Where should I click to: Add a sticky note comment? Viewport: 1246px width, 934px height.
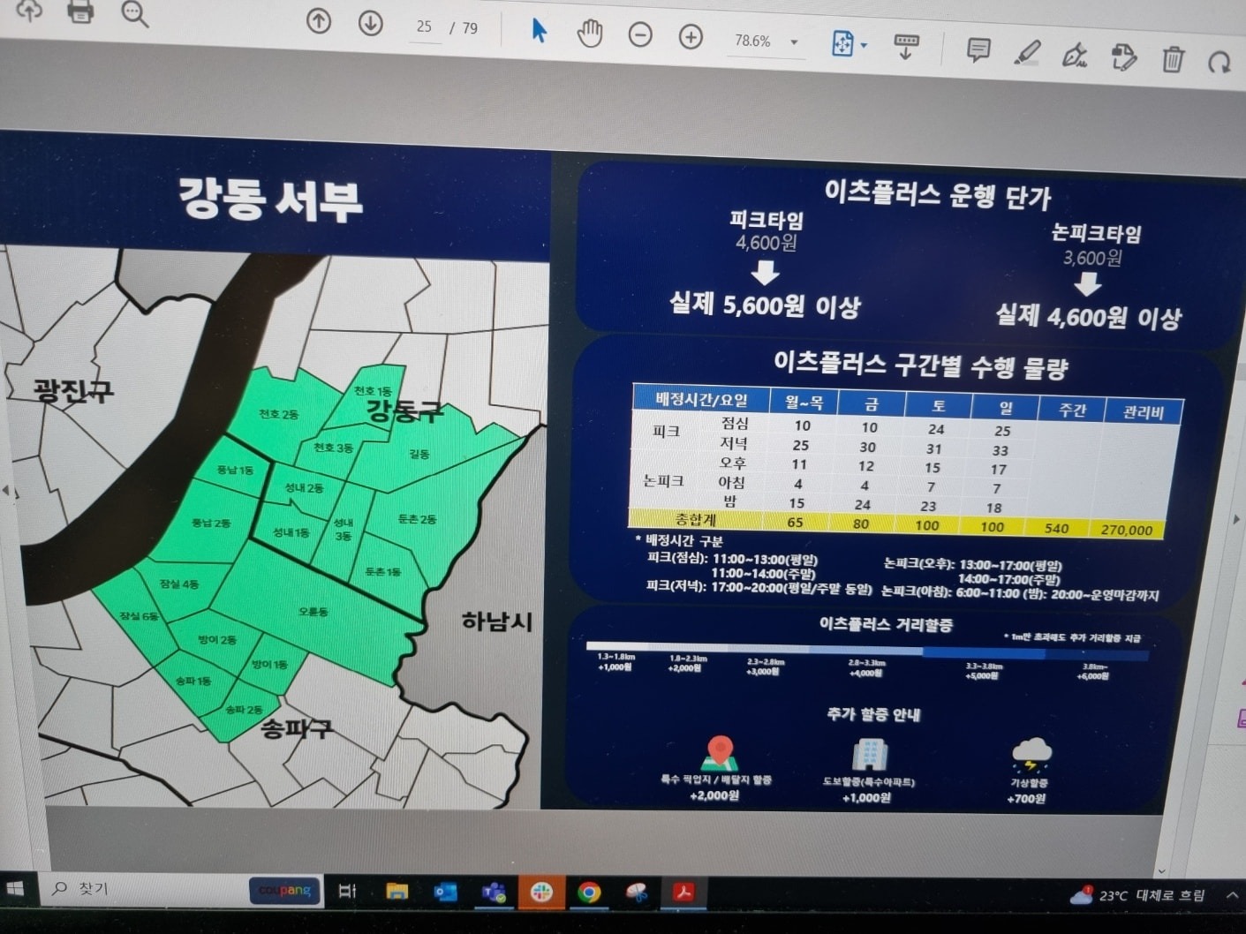977,50
